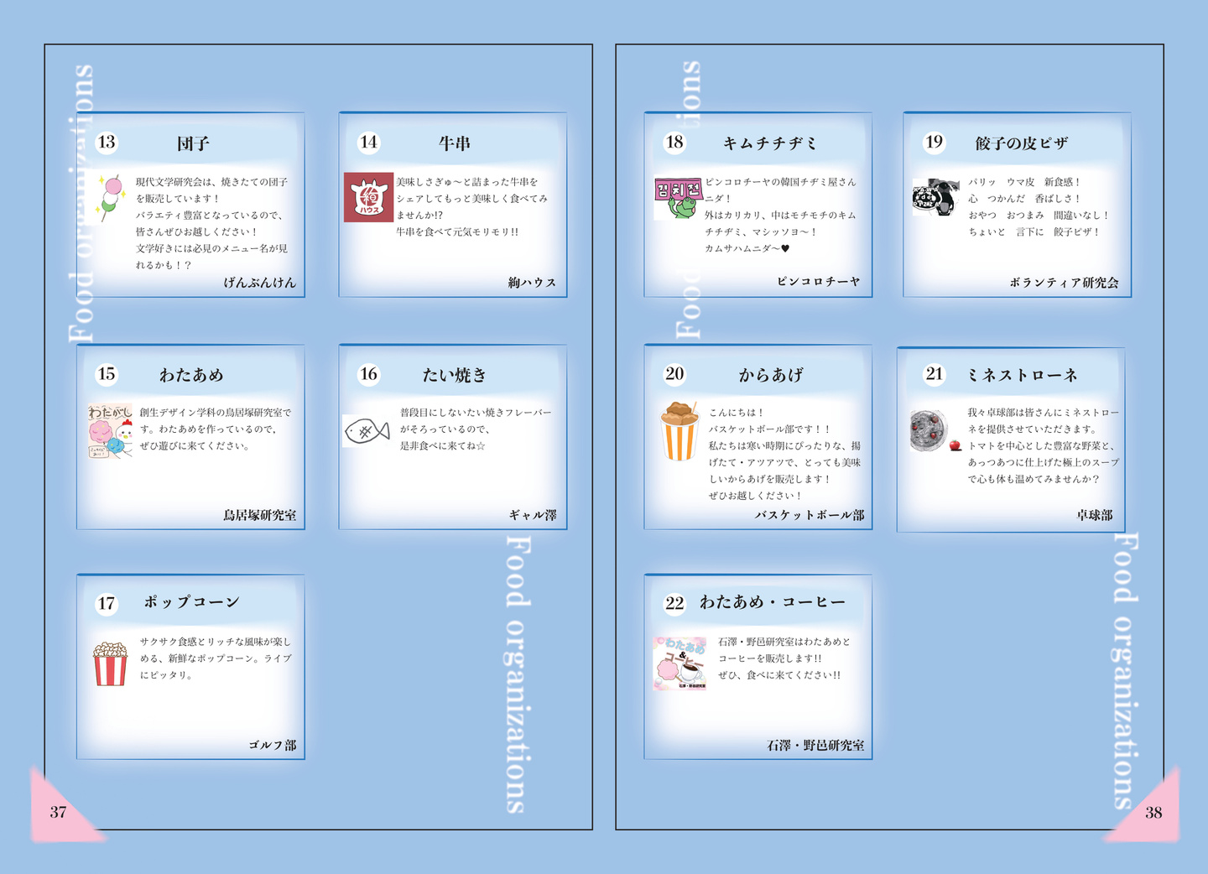
Task: Click the わたあめ title of card 15
Action: click(192, 375)
